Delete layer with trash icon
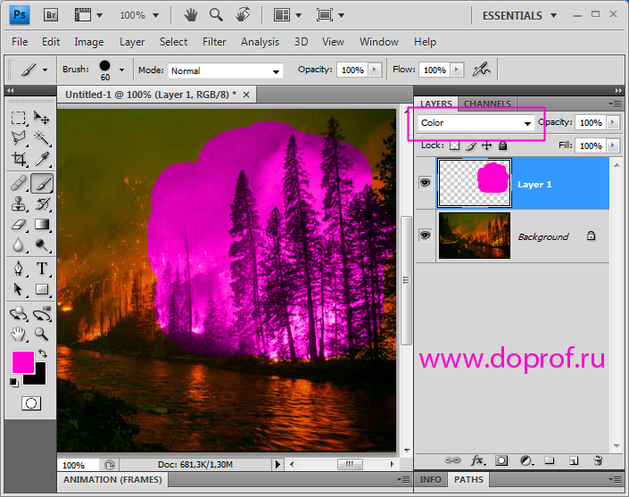629x497 pixels. point(598,460)
